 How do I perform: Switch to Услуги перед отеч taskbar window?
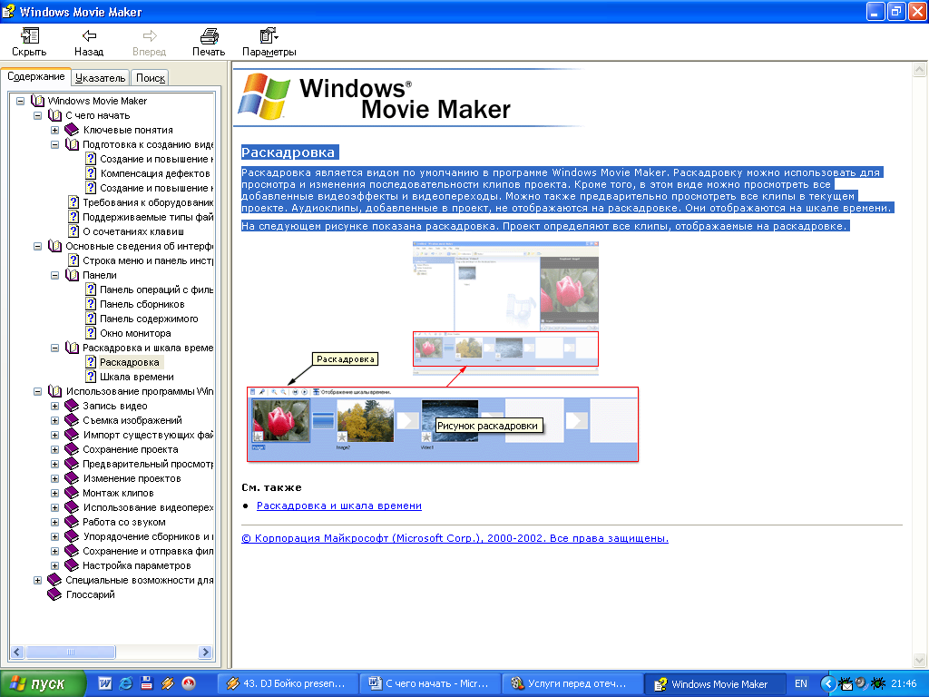(x=572, y=683)
